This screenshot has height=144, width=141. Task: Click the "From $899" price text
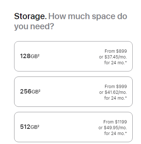click(116, 51)
